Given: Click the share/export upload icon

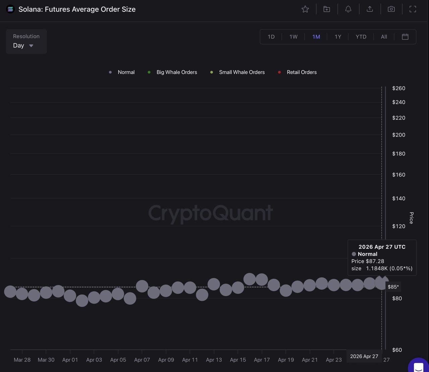Looking at the screenshot, I should pyautogui.click(x=370, y=9).
